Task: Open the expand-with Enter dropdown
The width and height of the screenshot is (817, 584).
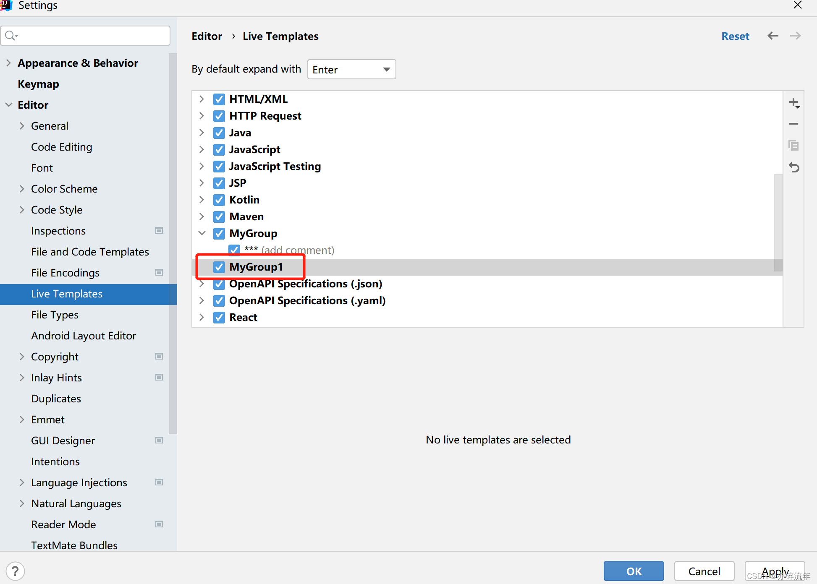Action: pos(351,69)
